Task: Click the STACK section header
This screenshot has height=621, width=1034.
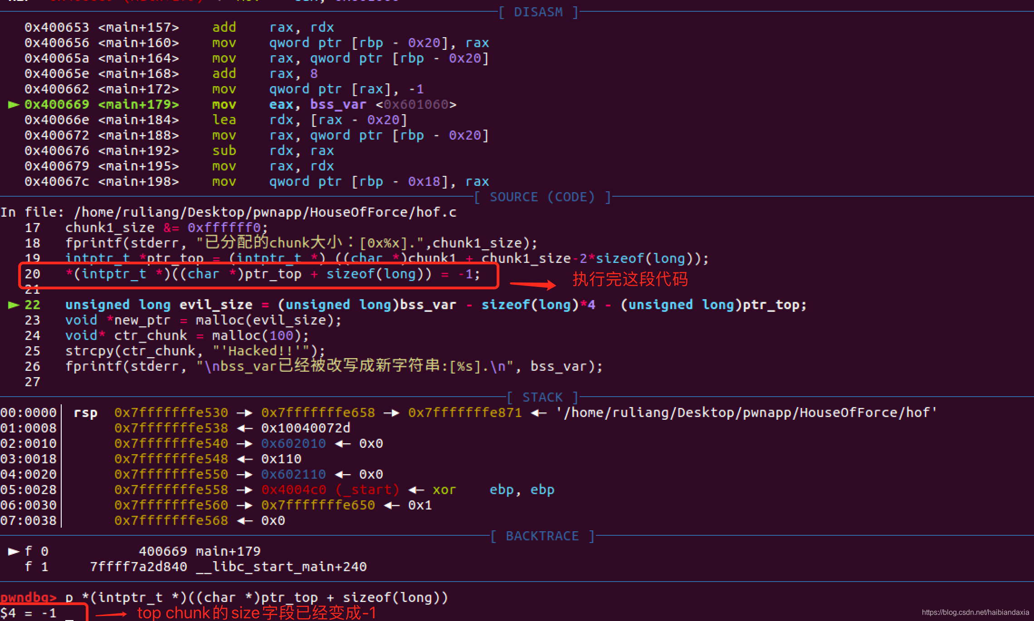Action: point(542,398)
